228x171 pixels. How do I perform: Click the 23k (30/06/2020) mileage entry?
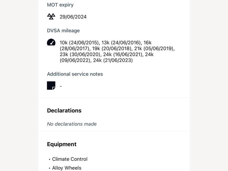(80, 54)
